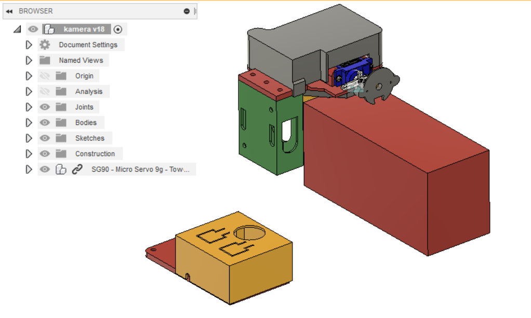Expand Document Settings node
Viewport: 531px width, 318px height.
tap(29, 45)
